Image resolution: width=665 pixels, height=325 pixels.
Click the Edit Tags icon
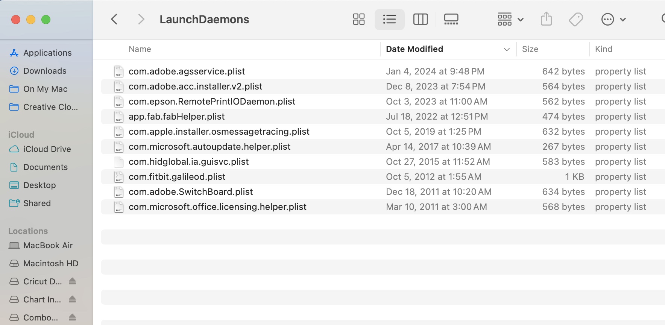click(575, 19)
